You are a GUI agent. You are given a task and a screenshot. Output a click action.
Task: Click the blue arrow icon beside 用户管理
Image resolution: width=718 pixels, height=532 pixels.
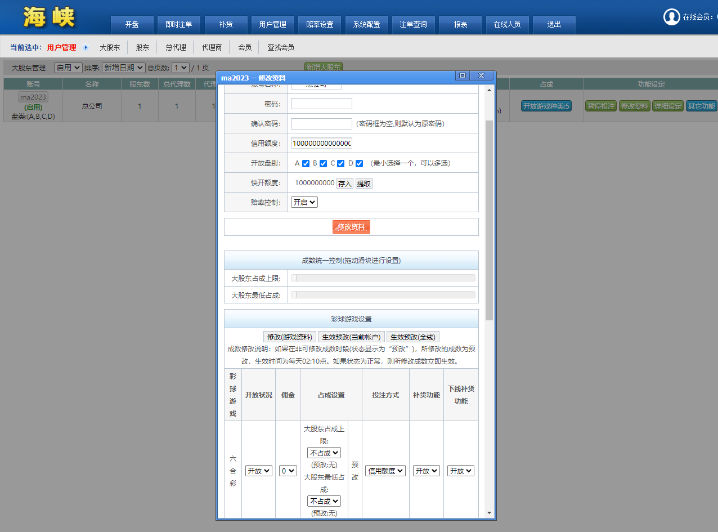point(86,47)
